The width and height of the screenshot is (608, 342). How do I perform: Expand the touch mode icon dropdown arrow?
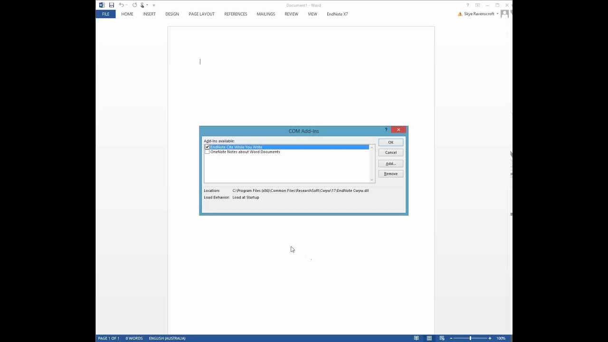(x=147, y=5)
